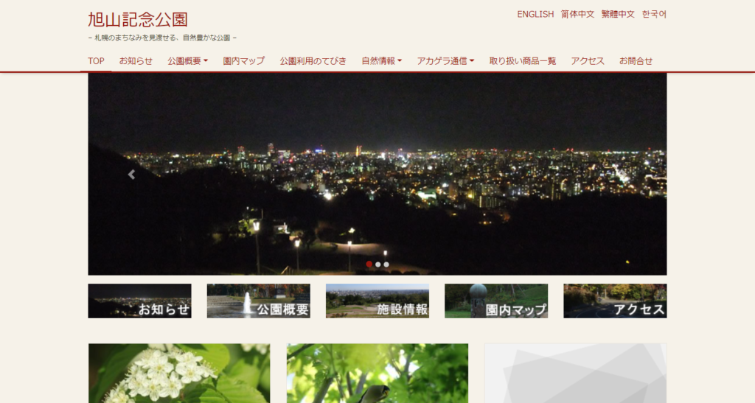Open the gray placeholder image card
The width and height of the screenshot is (755, 403).
coord(575,374)
